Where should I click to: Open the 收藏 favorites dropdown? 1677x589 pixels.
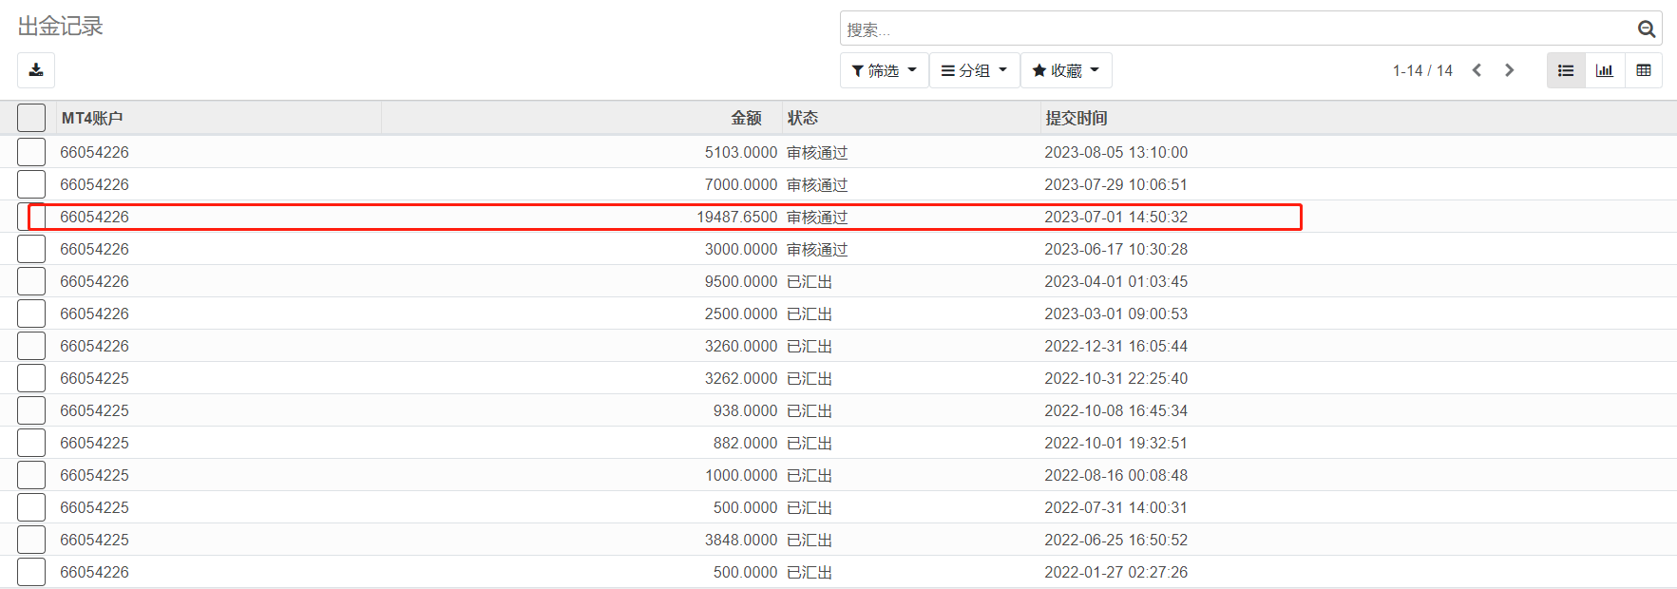1066,70
